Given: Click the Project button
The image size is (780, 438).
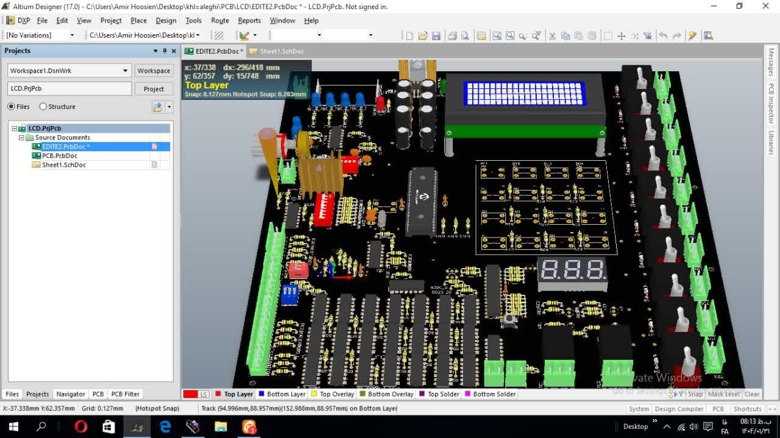Looking at the screenshot, I should (x=154, y=89).
